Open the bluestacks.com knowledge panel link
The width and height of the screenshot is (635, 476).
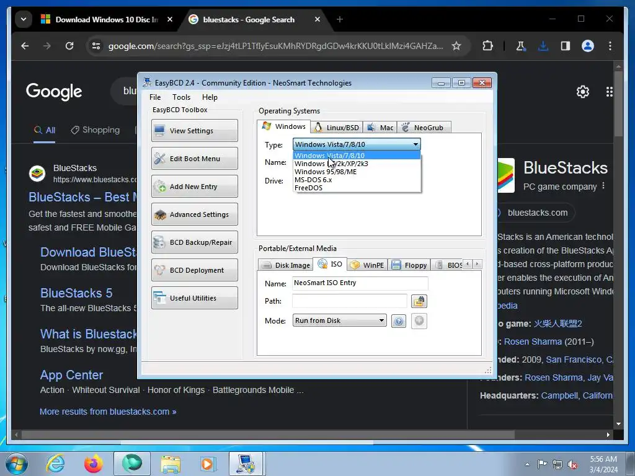(538, 213)
